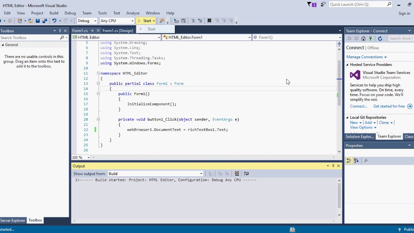Click the code editor vertical scrollbar thumb
The height and width of the screenshot is (233, 414).
[339, 83]
